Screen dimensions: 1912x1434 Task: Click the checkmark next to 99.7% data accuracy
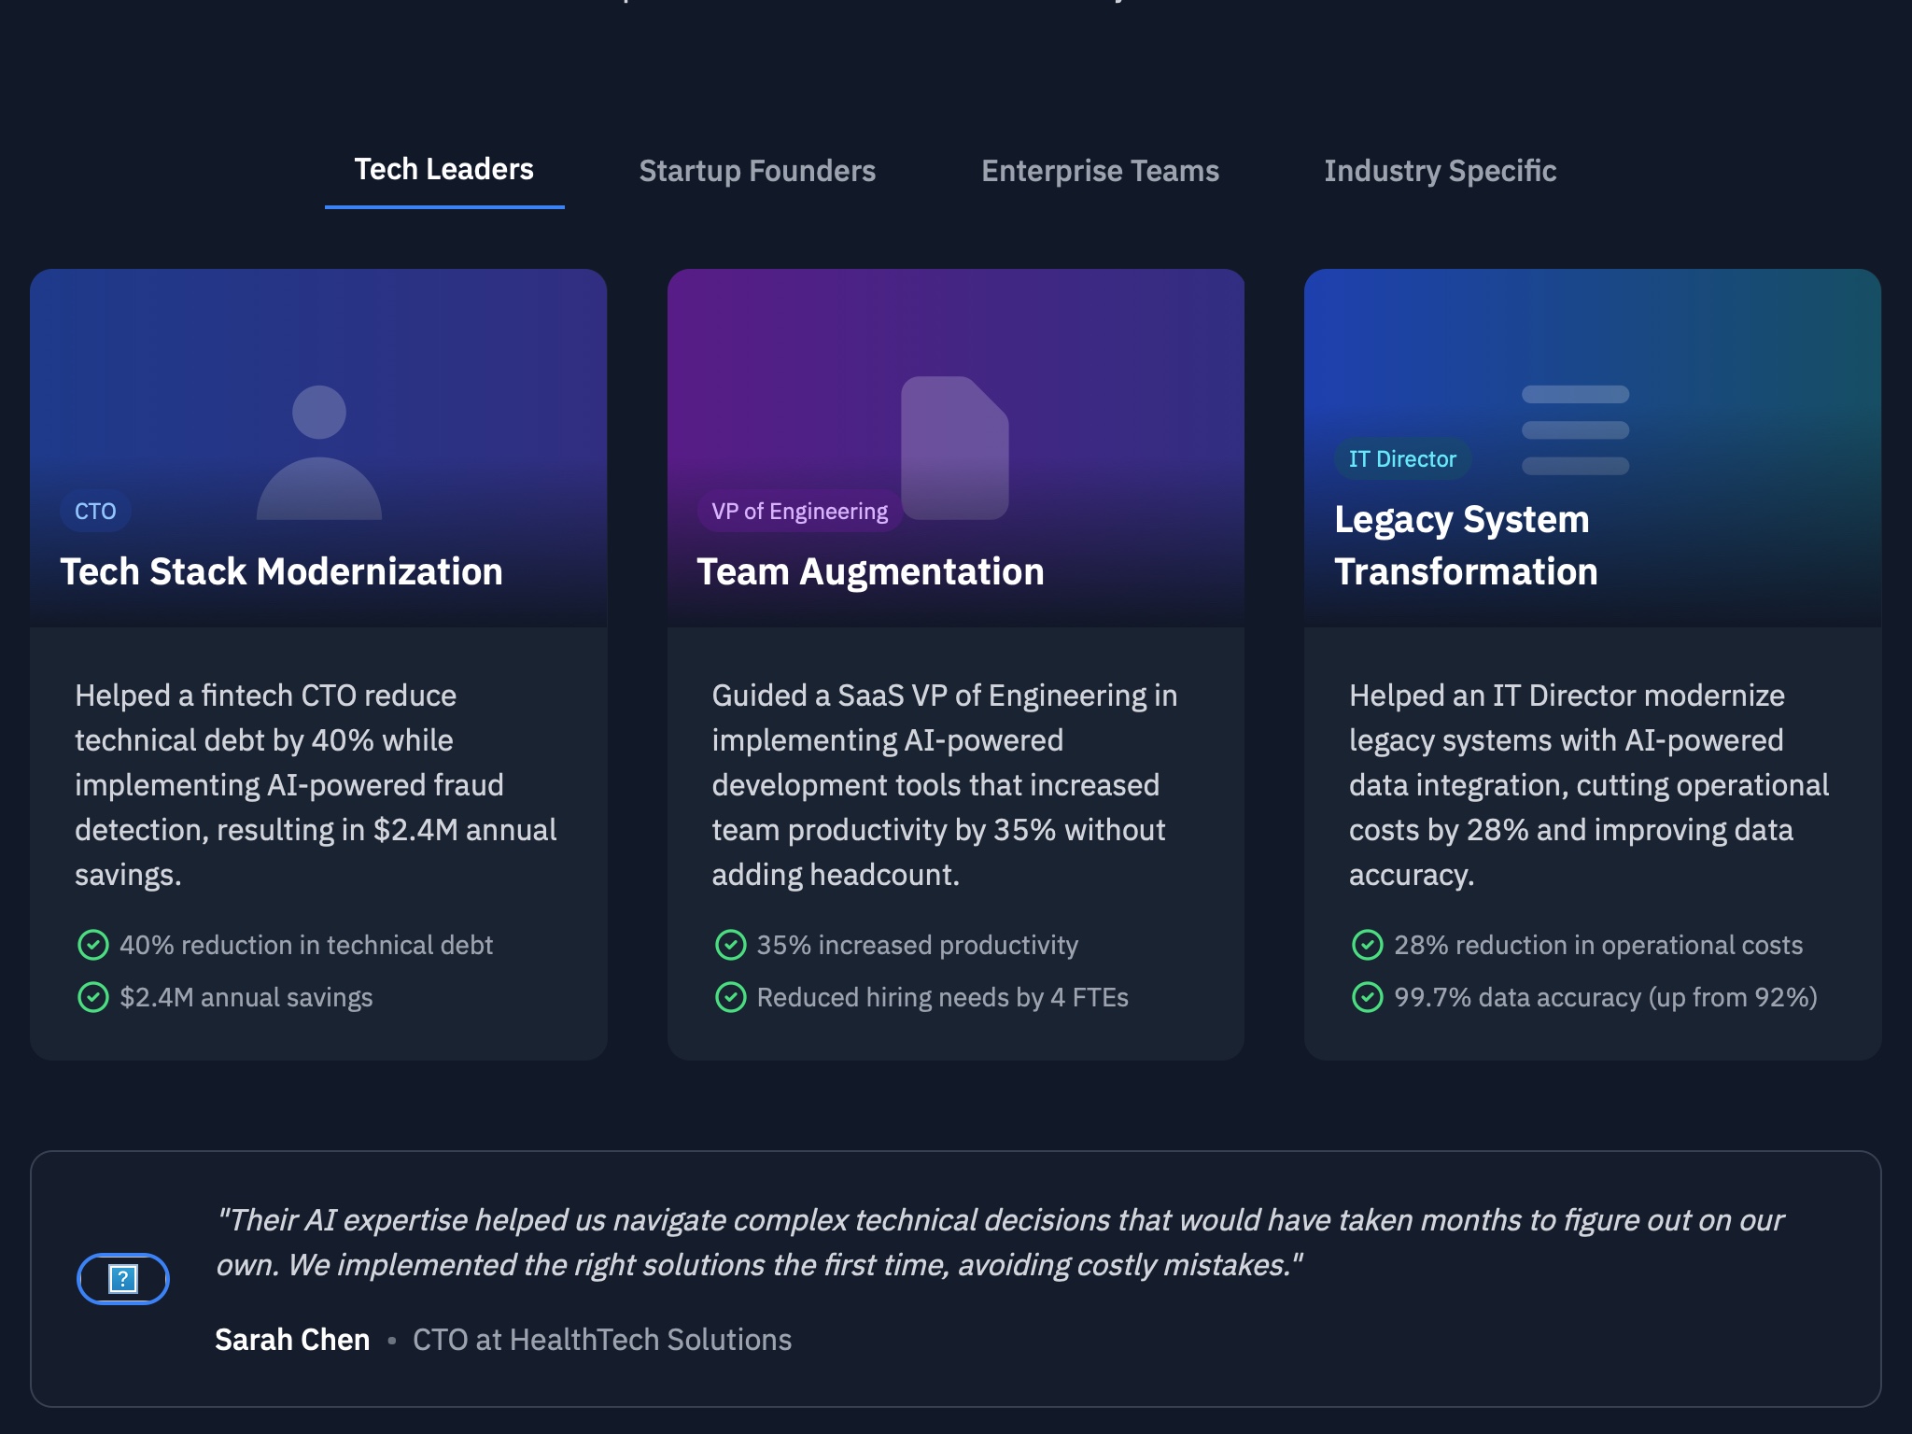tap(1367, 997)
